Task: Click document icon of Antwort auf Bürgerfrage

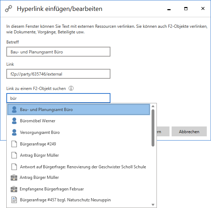Action: [x=14, y=167]
